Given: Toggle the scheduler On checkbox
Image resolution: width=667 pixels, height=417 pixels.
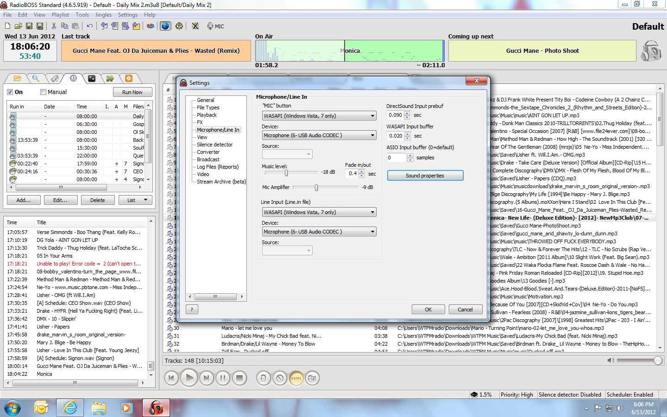Looking at the screenshot, I should (x=10, y=92).
